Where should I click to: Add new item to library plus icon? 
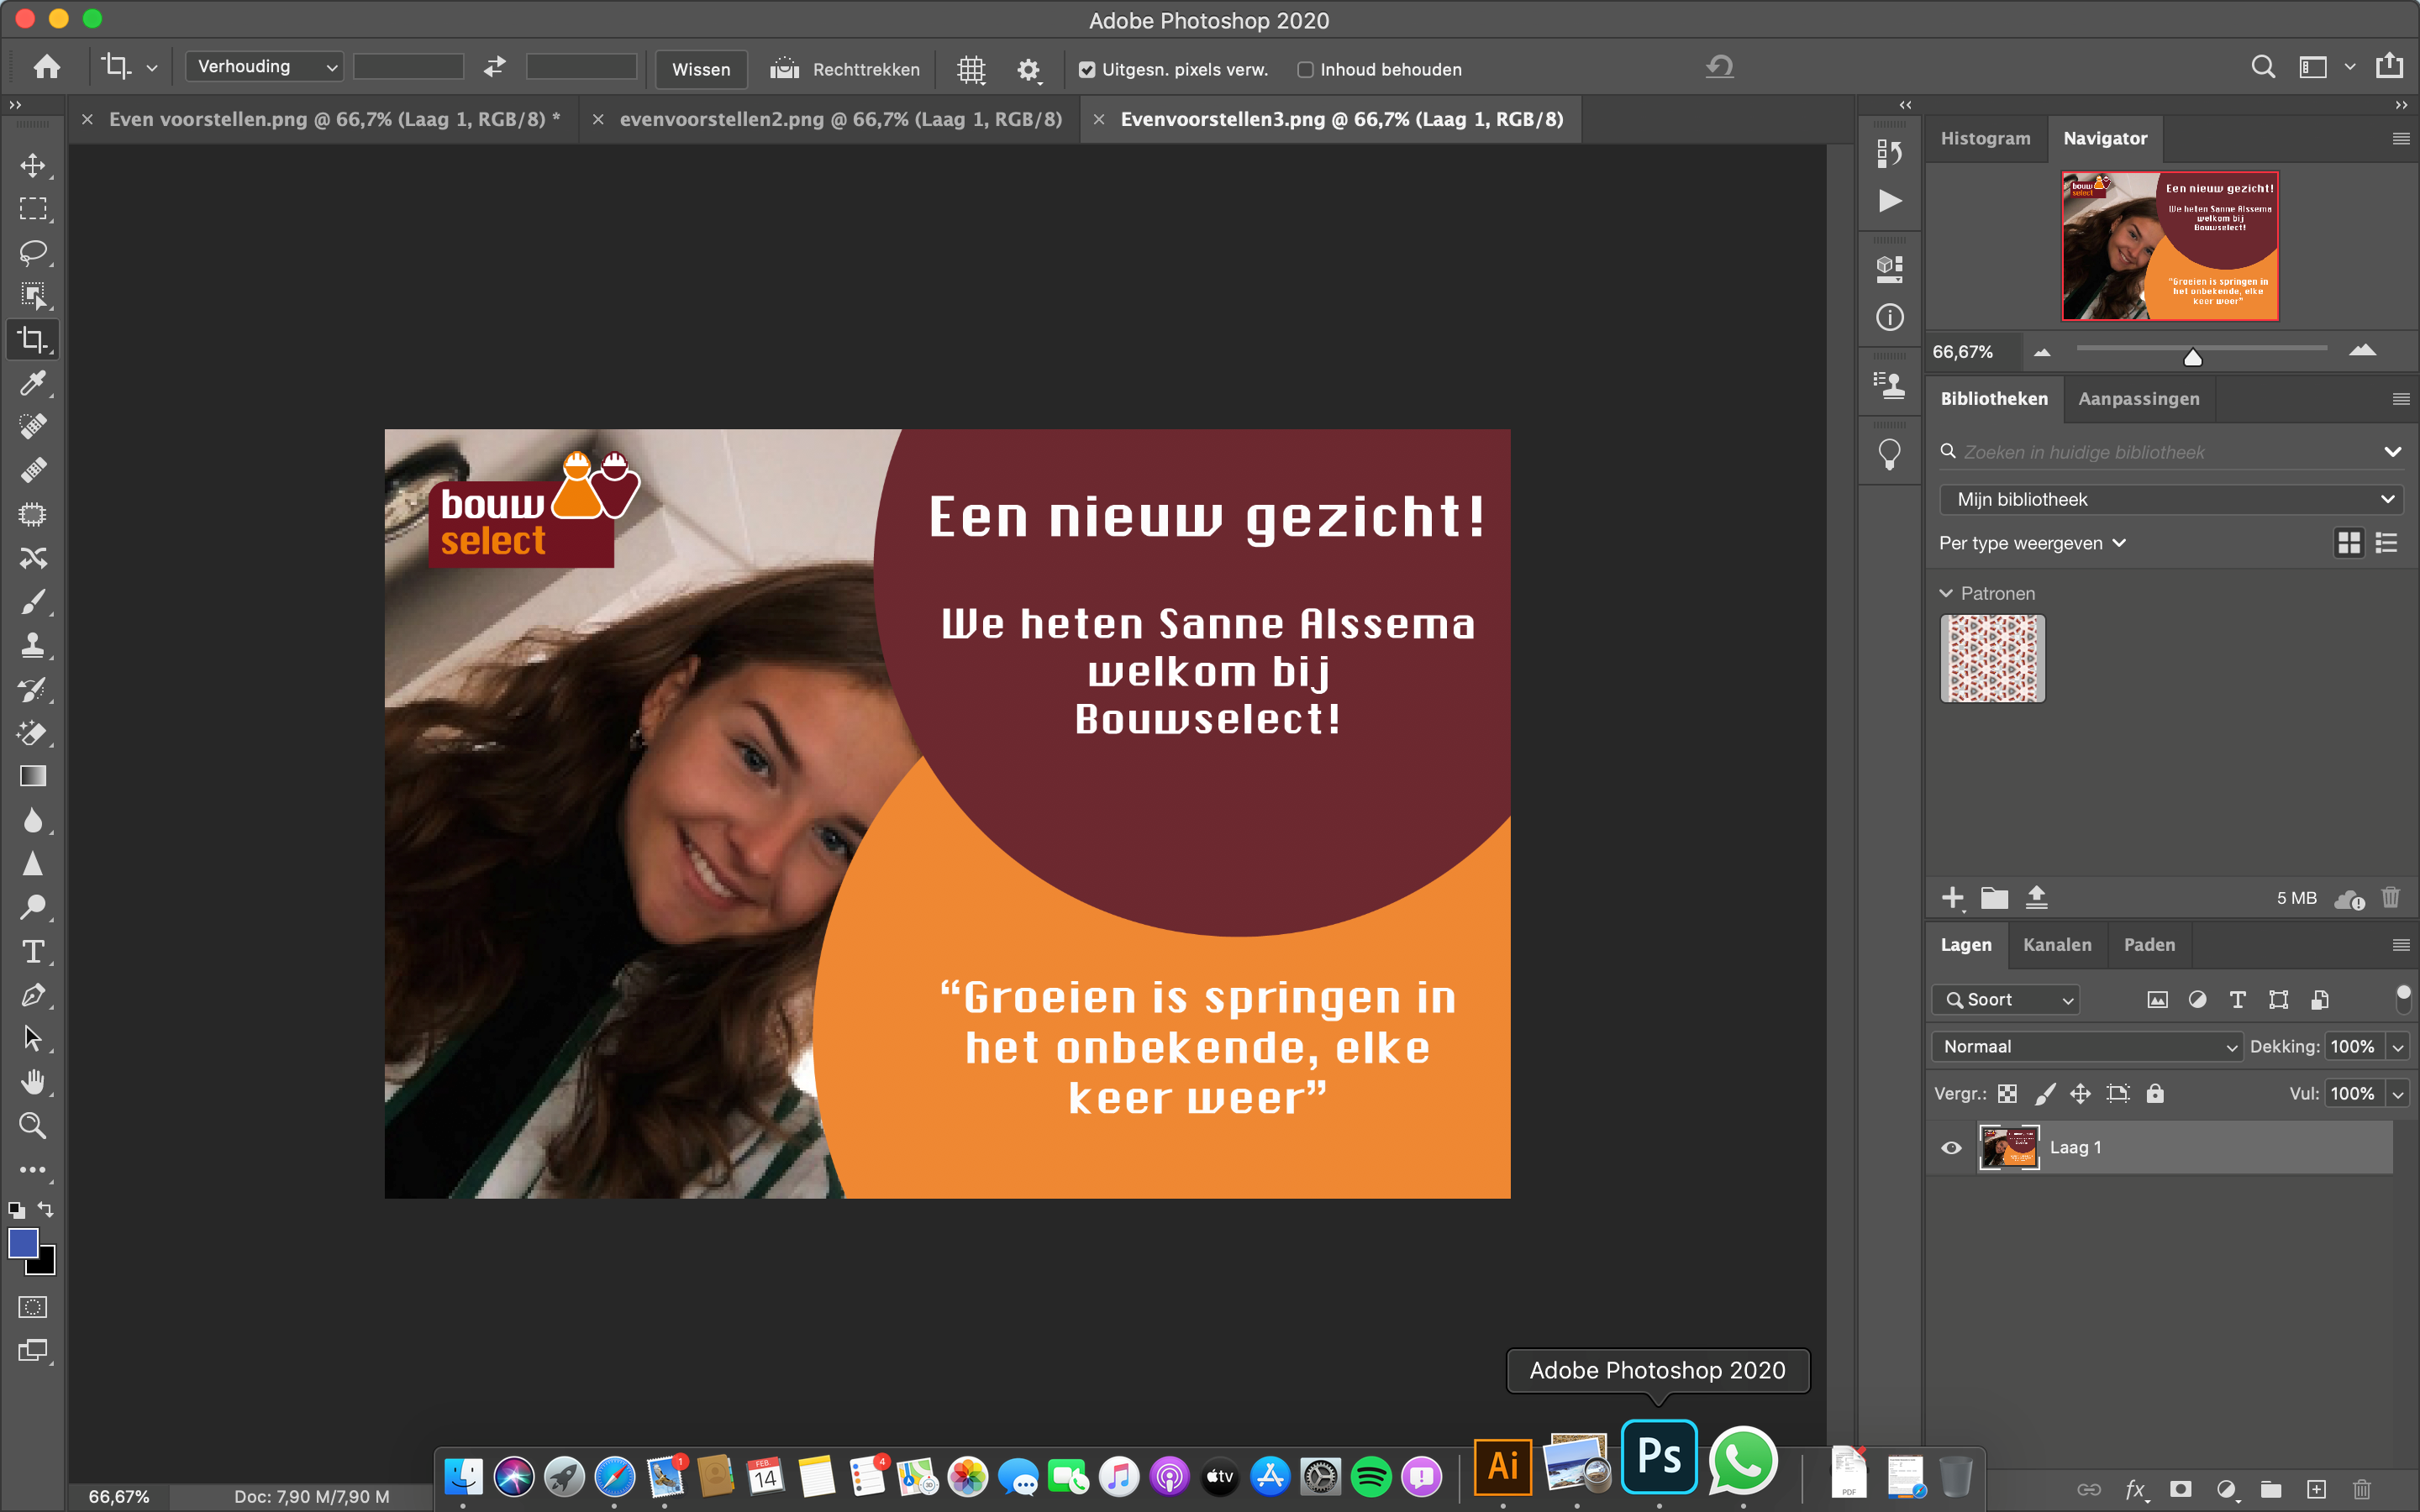click(1952, 898)
